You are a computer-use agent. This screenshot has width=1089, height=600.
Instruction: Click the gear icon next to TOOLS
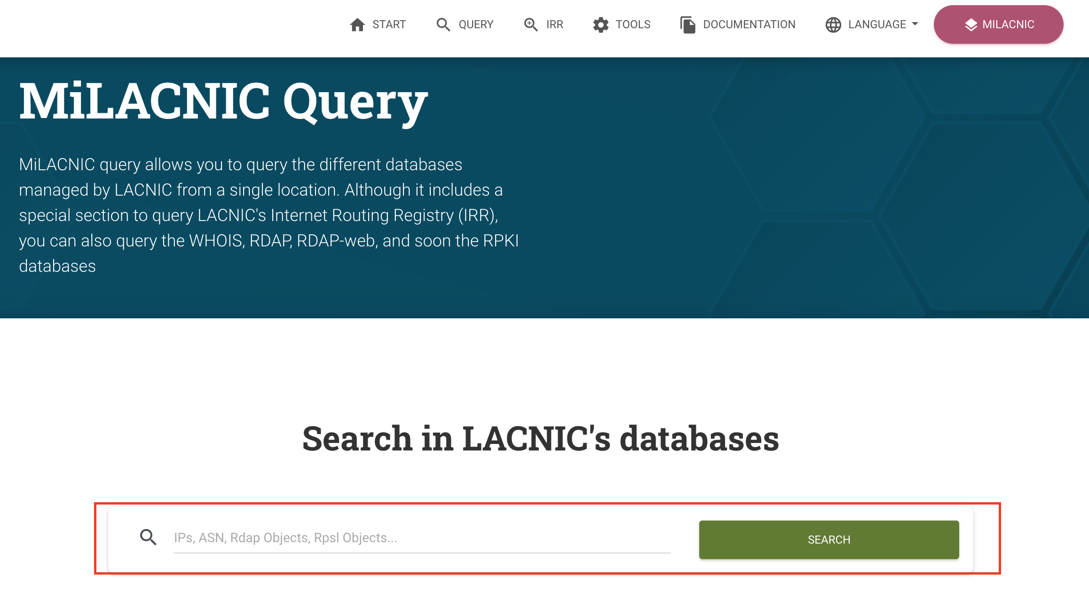[600, 24]
